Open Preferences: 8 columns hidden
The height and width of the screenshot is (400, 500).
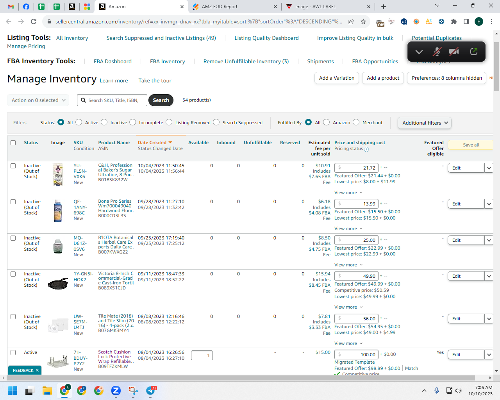pos(447,78)
